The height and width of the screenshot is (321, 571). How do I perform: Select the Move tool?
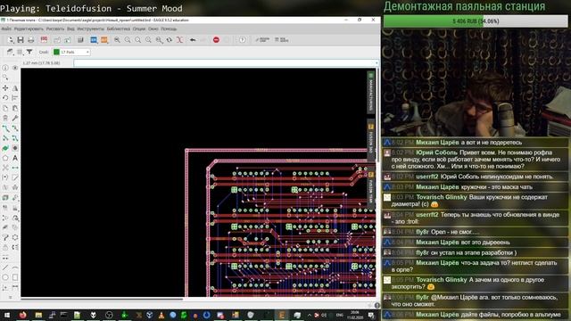coord(5,88)
